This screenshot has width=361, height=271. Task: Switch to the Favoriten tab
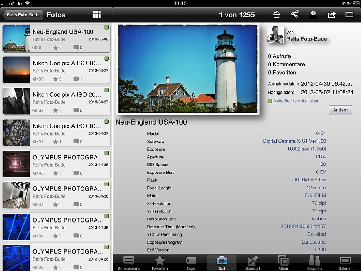(160, 263)
